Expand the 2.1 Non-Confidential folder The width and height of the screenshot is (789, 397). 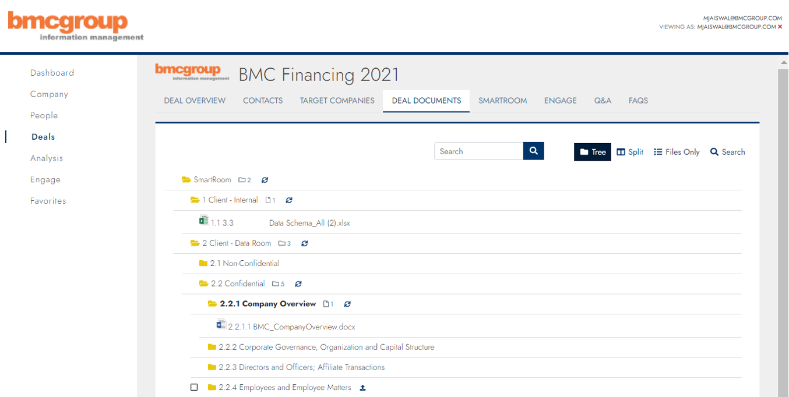203,264
